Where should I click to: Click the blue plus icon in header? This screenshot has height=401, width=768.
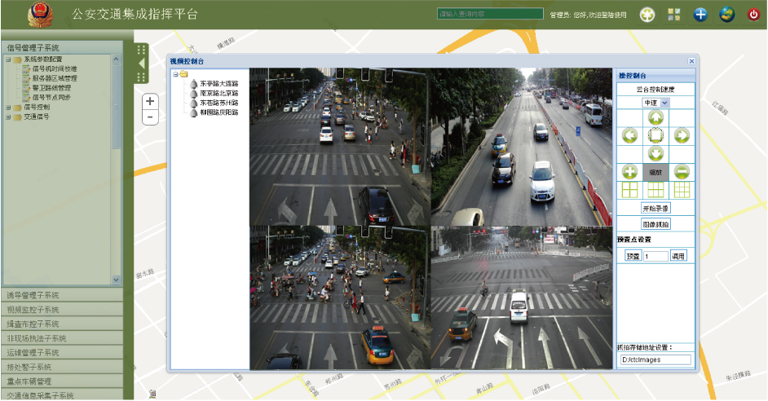click(700, 15)
